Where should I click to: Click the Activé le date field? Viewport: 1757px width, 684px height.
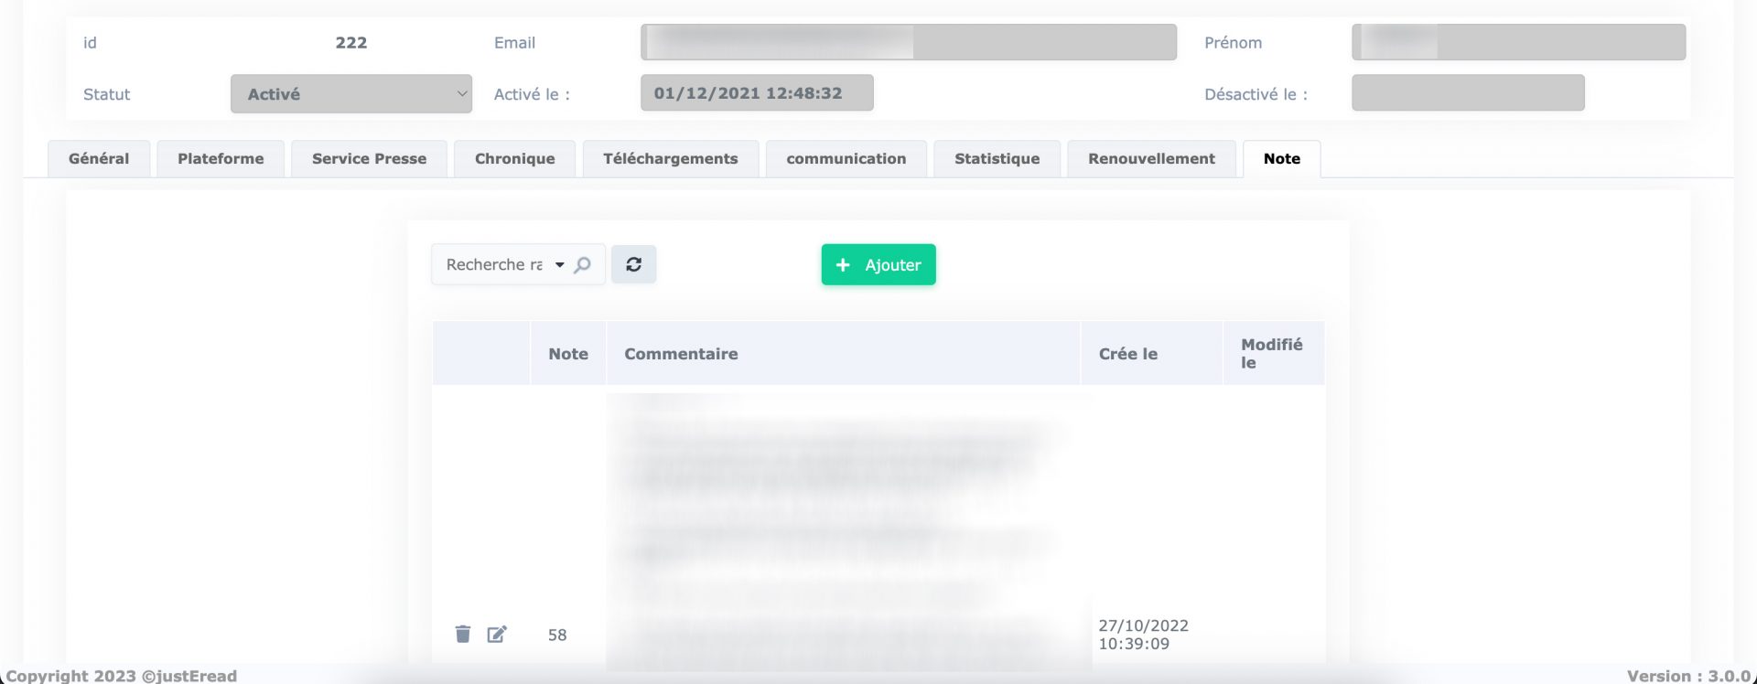point(756,93)
